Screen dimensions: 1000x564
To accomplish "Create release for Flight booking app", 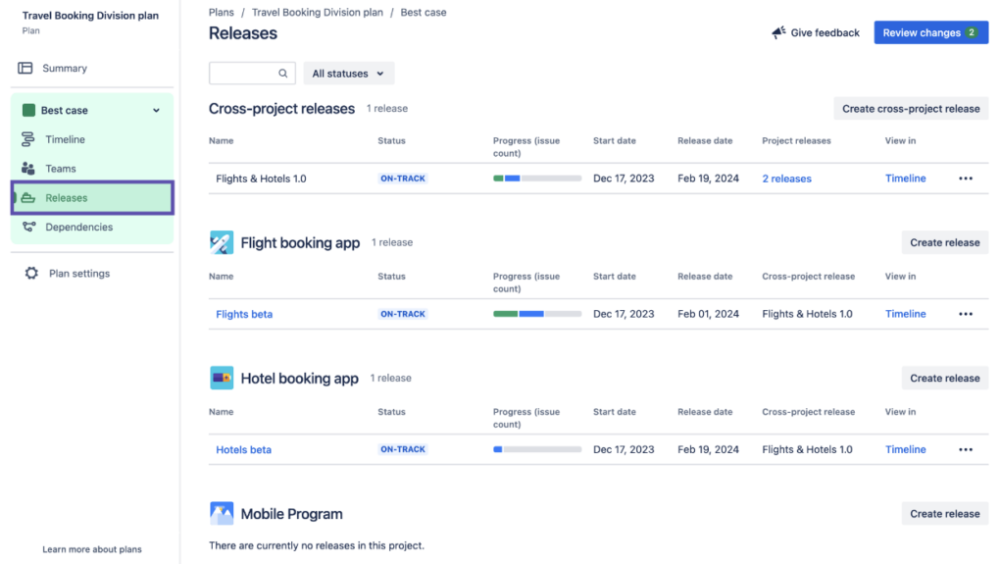I will coord(944,242).
